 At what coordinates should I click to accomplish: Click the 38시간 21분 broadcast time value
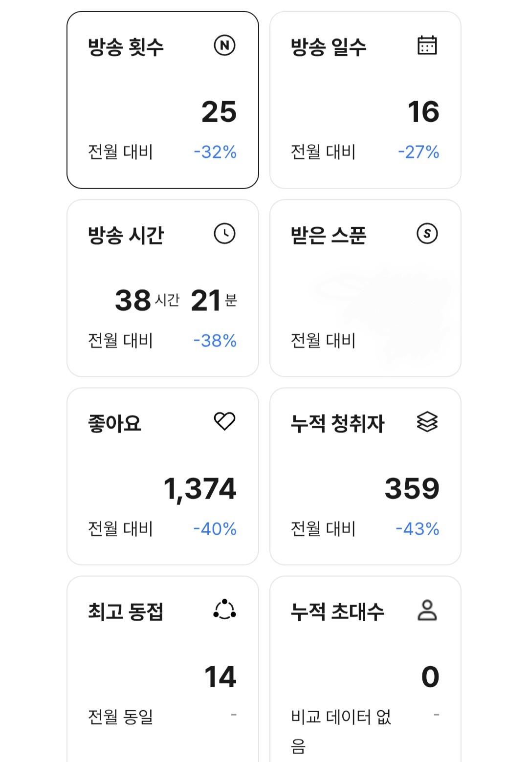point(176,300)
